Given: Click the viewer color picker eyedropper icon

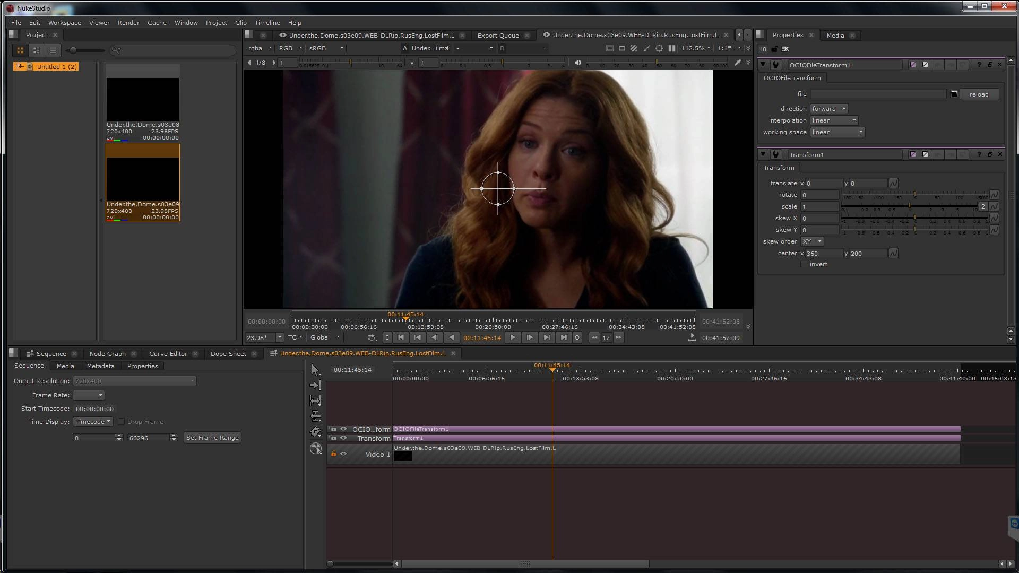Looking at the screenshot, I should [737, 63].
